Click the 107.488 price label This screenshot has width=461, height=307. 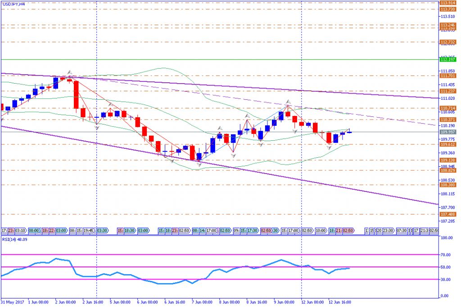[x=447, y=214]
